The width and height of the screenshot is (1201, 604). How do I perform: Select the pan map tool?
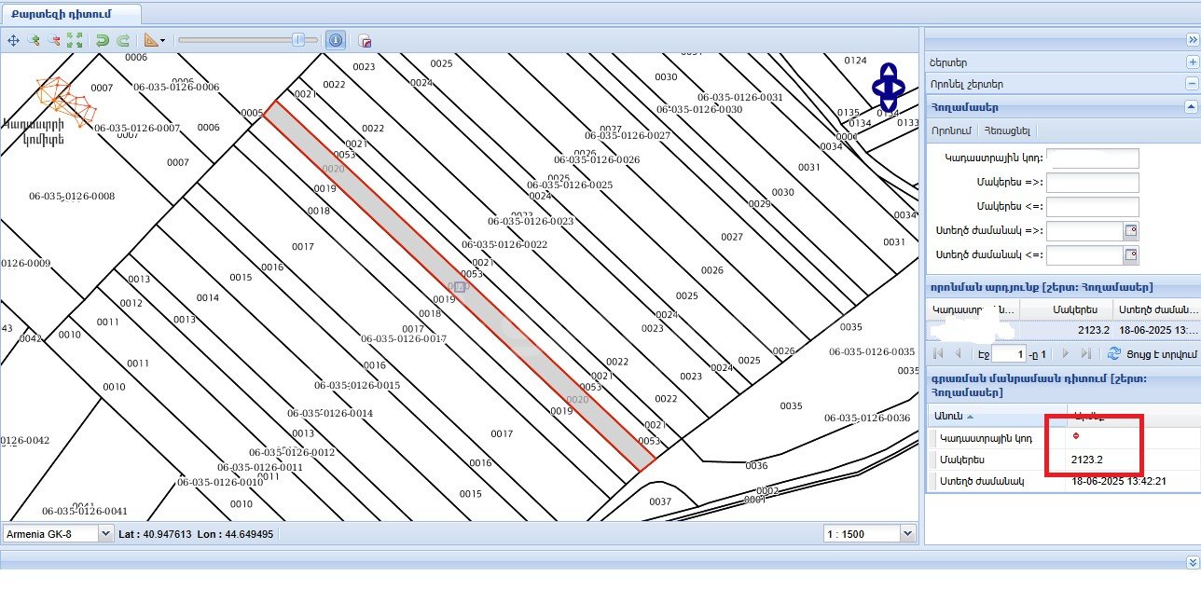click(13, 41)
